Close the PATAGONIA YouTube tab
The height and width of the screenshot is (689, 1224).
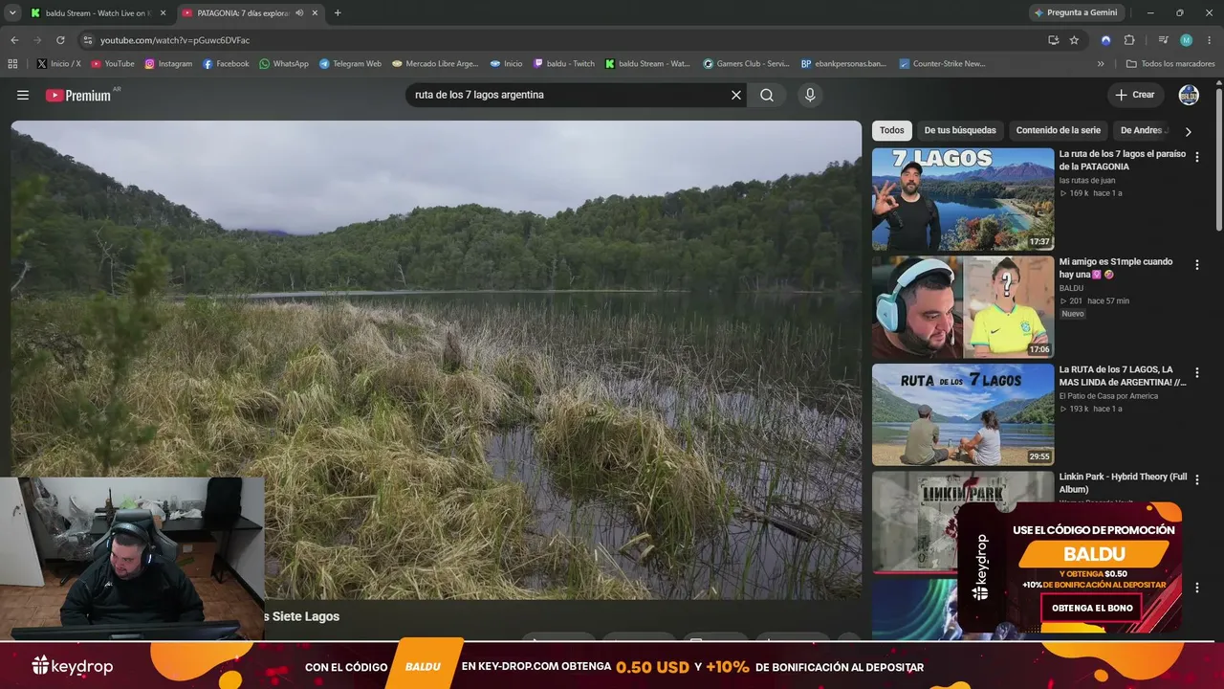pyautogui.click(x=315, y=13)
